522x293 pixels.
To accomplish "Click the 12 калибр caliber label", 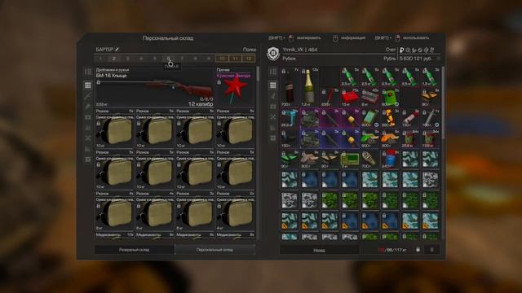I will 201,104.
